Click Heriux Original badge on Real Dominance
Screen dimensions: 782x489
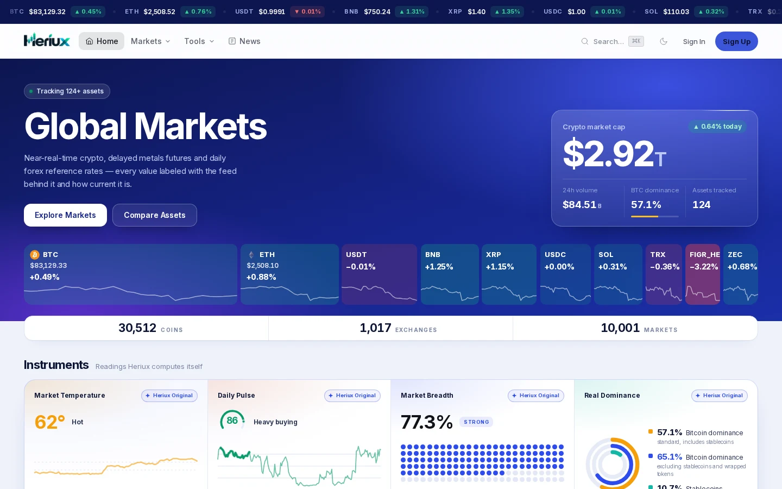point(720,396)
